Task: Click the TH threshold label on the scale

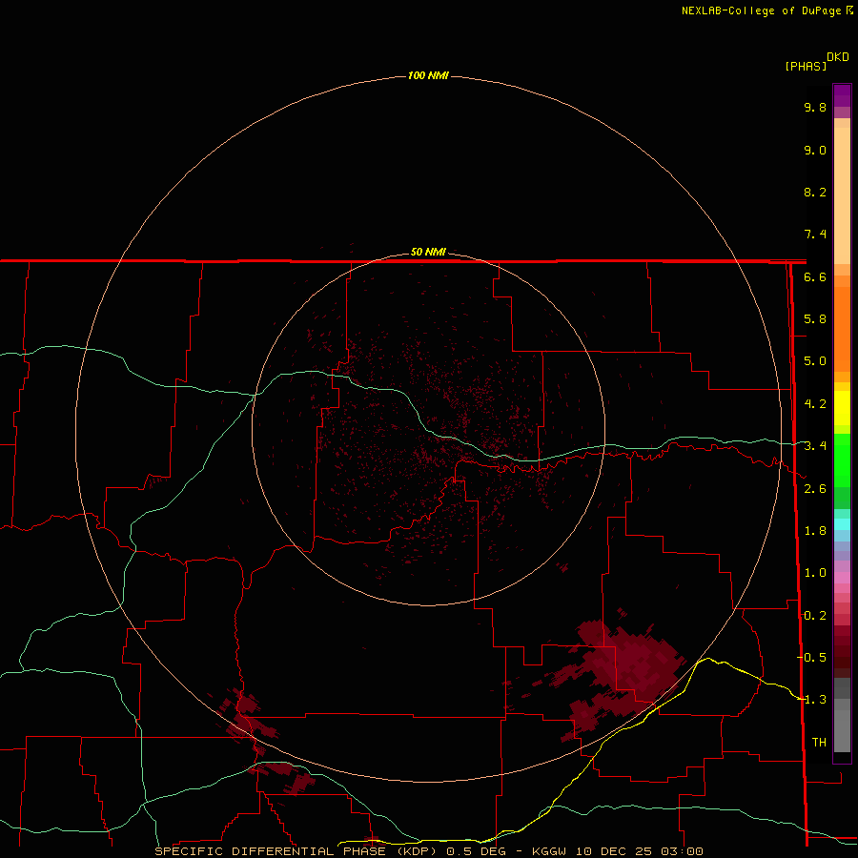Action: [x=819, y=742]
